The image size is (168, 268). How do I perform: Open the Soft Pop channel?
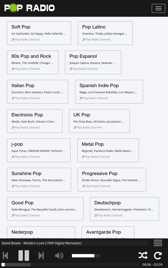pyautogui.click(x=21, y=27)
